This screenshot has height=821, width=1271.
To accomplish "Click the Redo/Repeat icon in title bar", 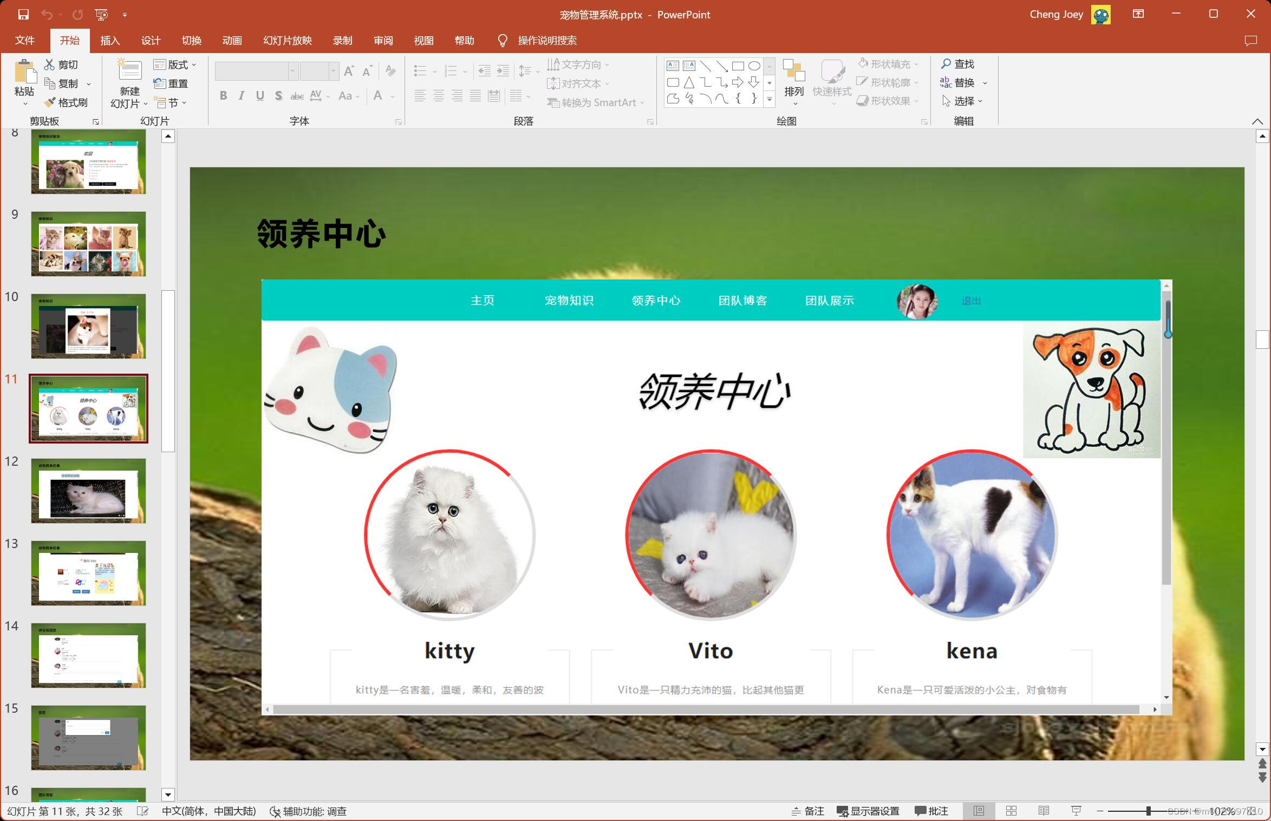I will click(x=78, y=15).
